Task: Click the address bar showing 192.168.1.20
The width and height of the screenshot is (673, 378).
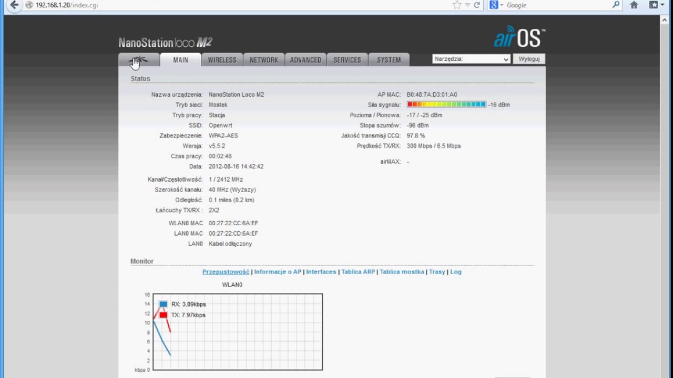Action: point(237,5)
